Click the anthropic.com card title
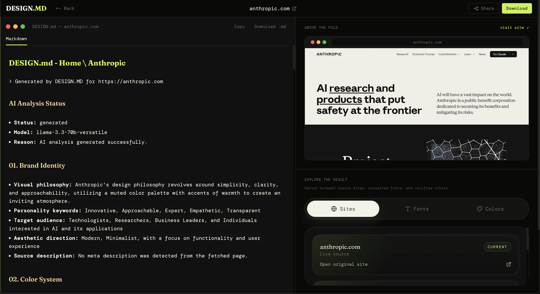This screenshot has width=540, height=294. point(340,247)
